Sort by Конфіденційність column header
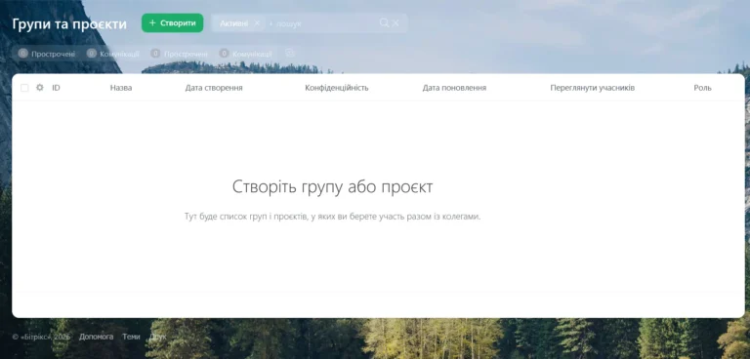Screen dimensions: 750x359 coord(337,88)
